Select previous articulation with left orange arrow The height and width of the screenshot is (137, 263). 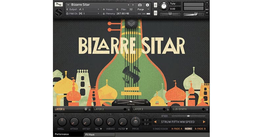(x=155, y=122)
